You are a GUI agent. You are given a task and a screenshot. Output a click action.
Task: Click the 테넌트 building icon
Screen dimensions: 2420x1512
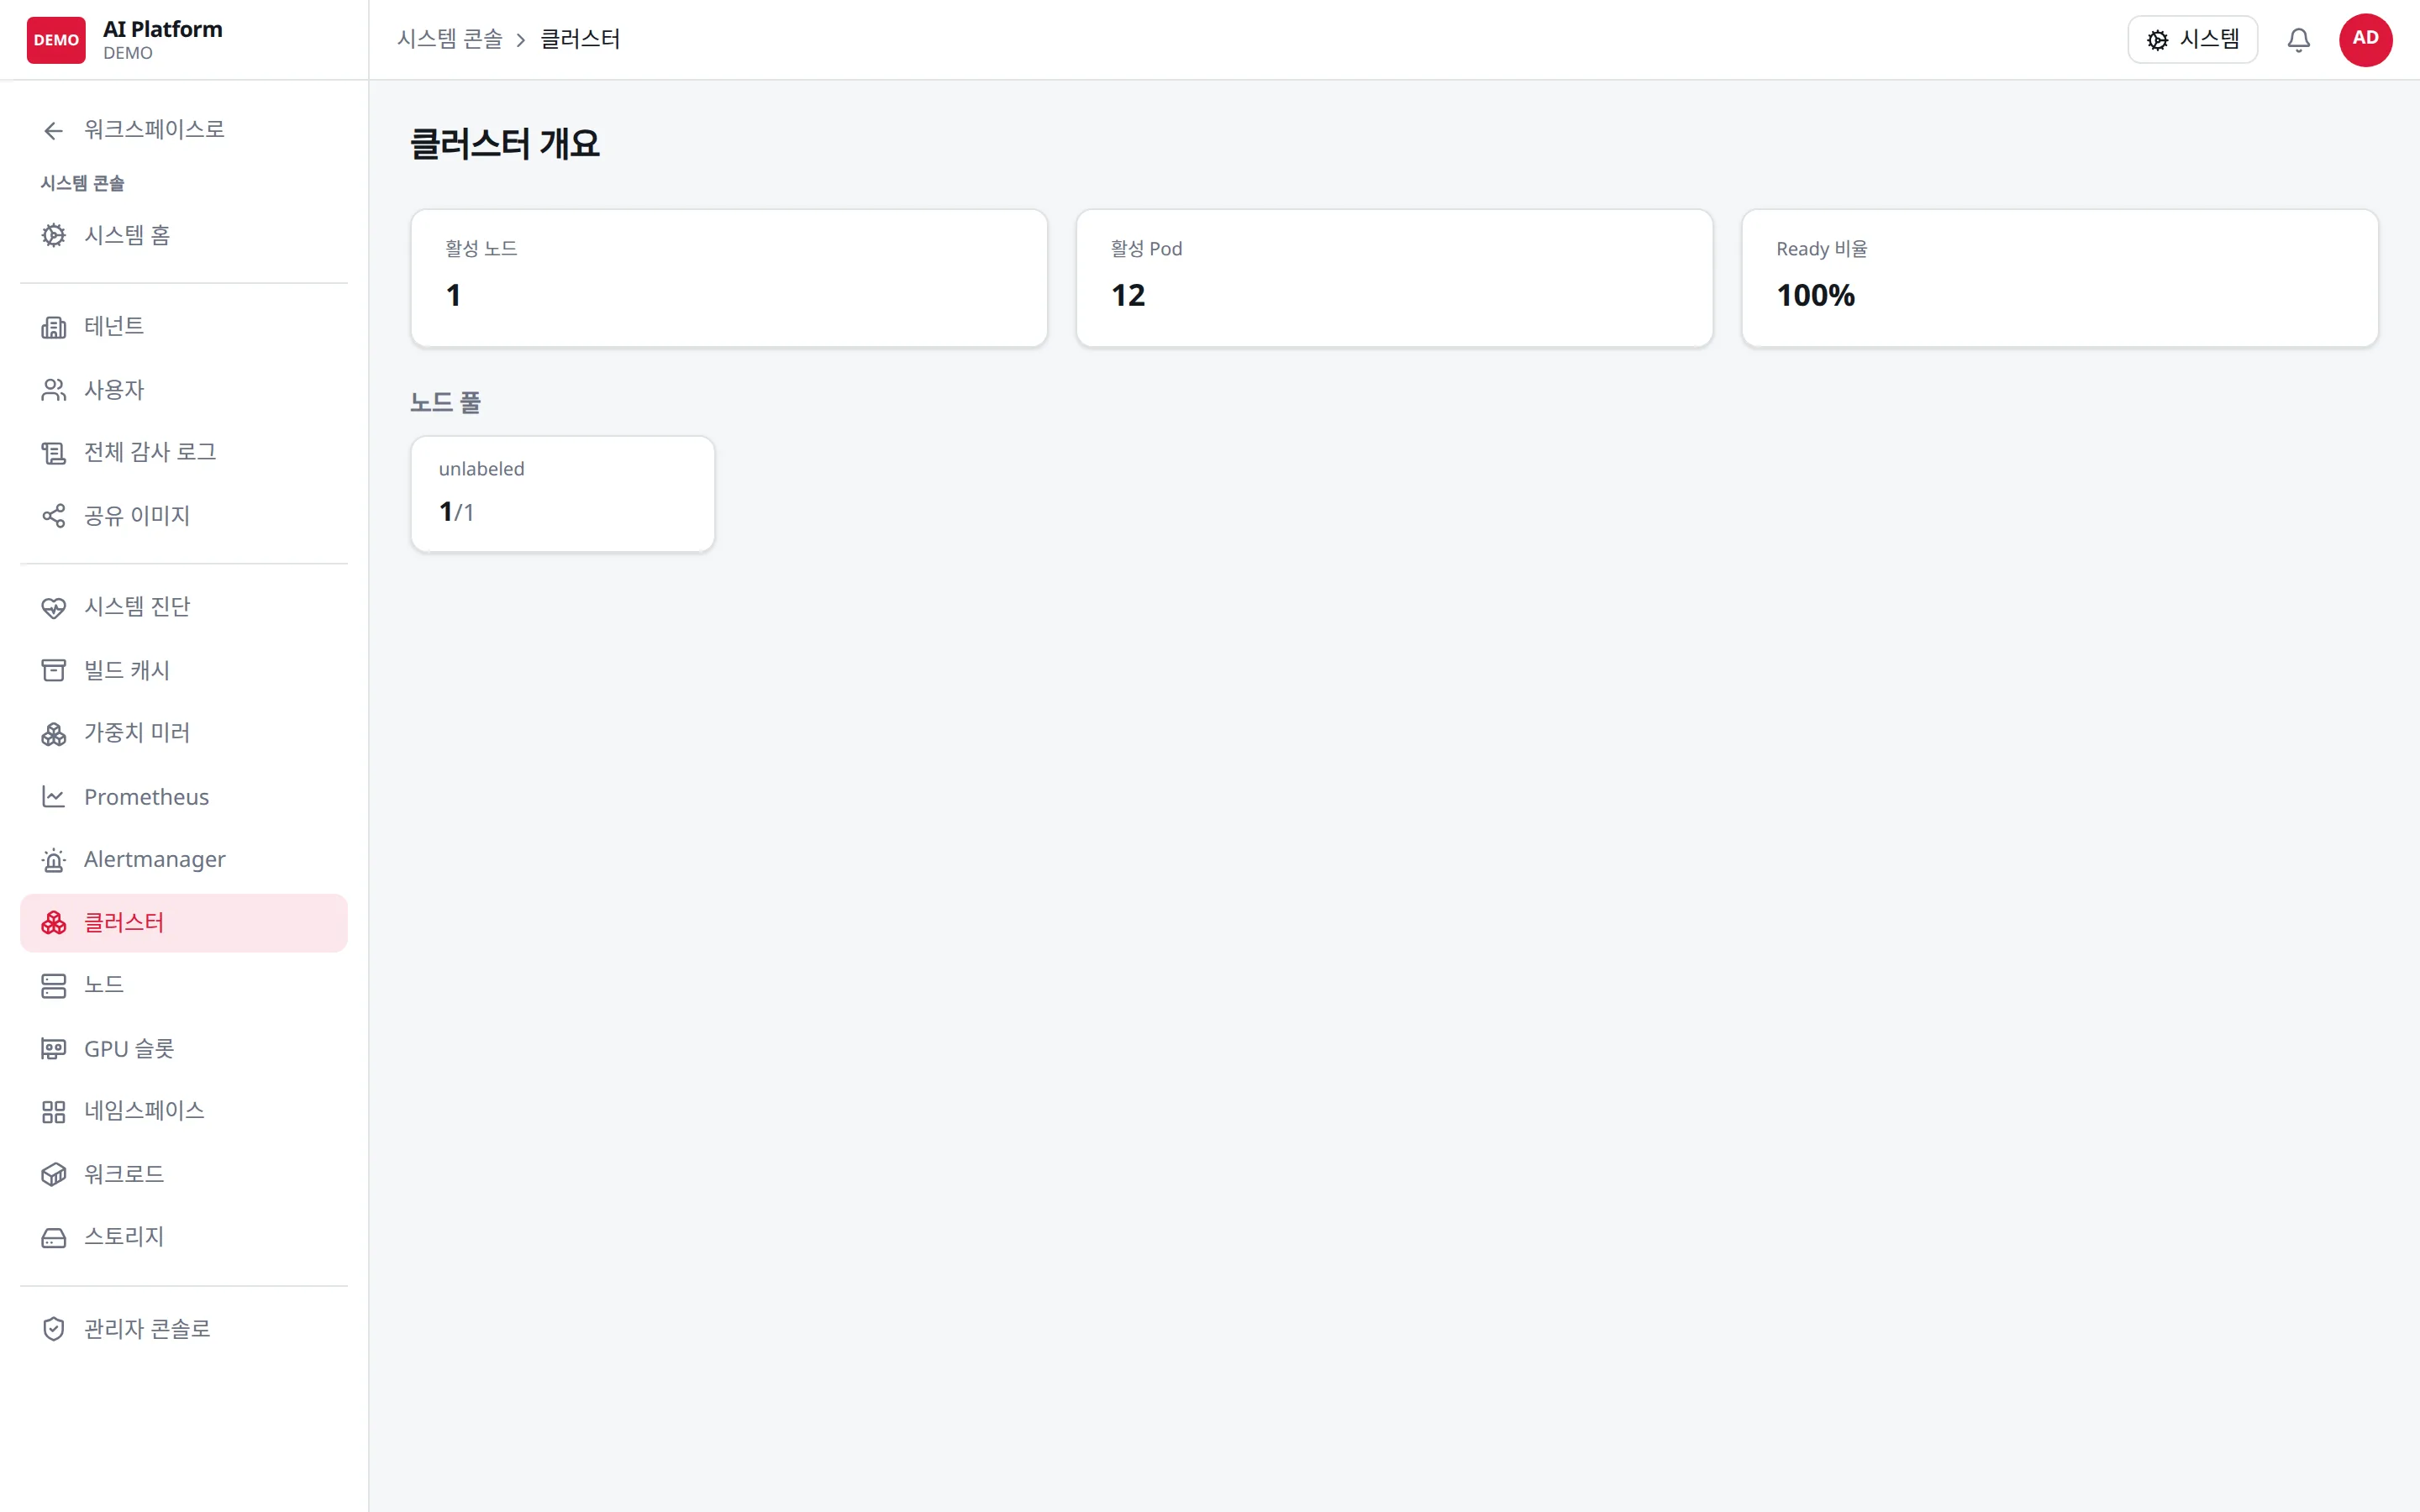pos(54,327)
